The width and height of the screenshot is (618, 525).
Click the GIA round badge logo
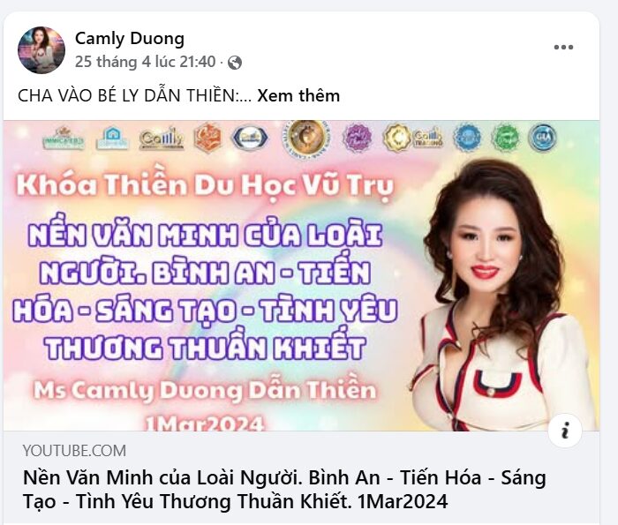coord(542,138)
